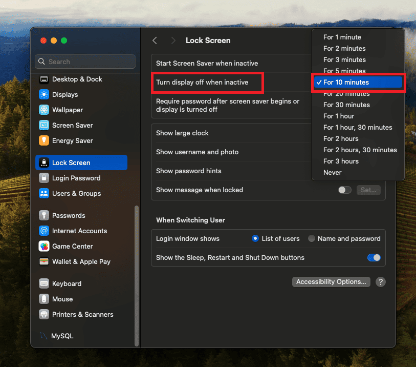The width and height of the screenshot is (416, 367).
Task: Select the Wallet & Apple Pay icon
Action: 44,262
